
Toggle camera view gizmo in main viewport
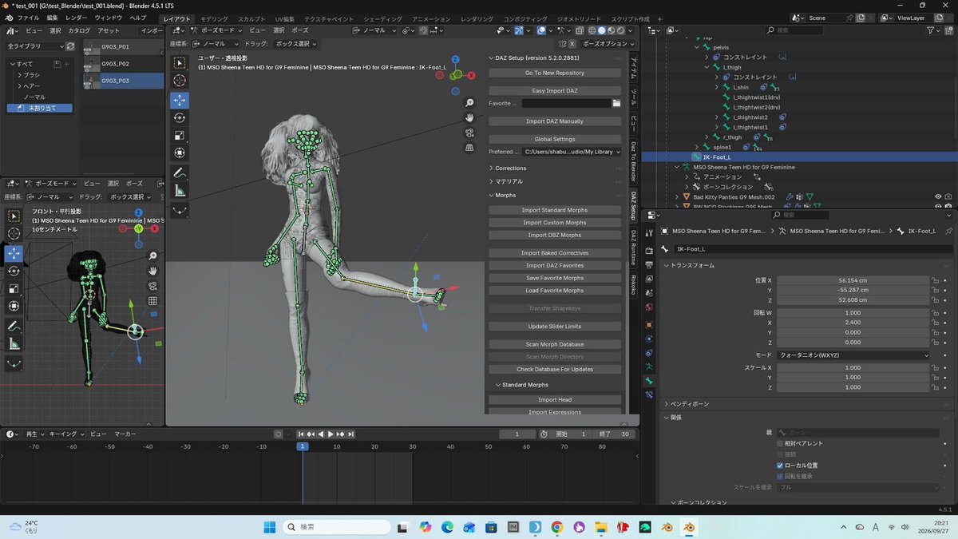pyautogui.click(x=470, y=133)
